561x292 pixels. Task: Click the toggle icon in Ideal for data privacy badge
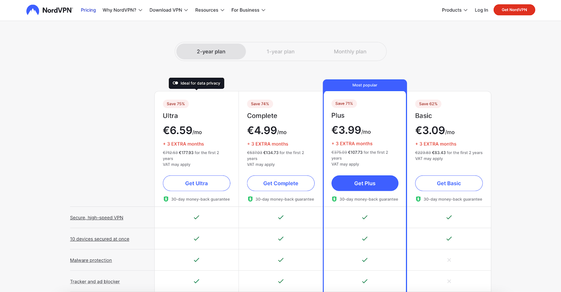[x=175, y=83]
